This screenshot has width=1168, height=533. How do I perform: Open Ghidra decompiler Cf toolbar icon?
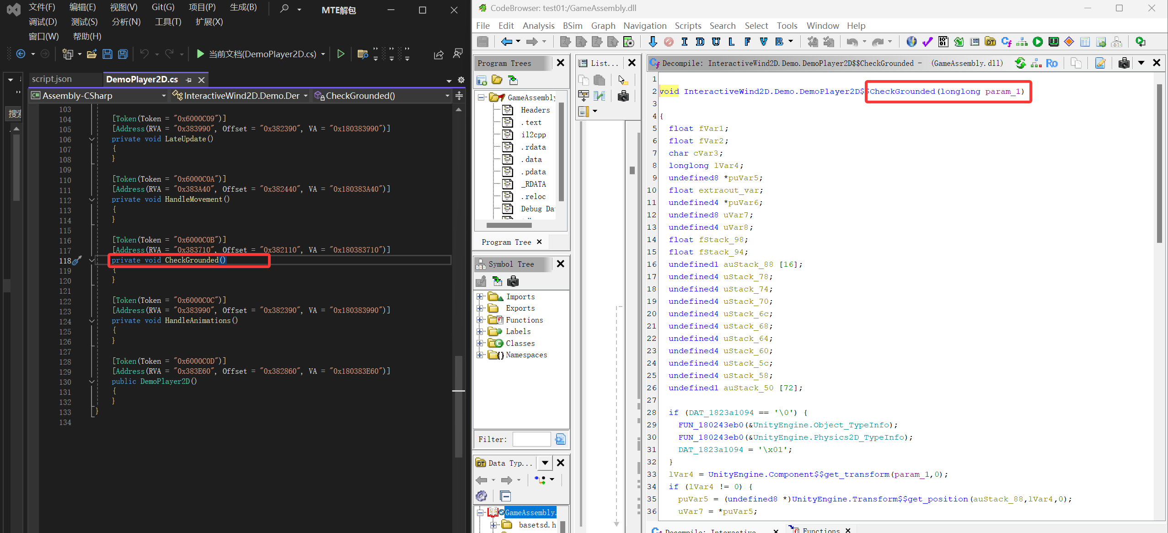[1007, 42]
